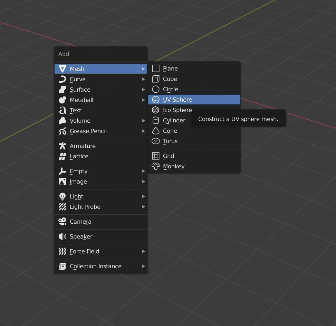Click the Mesh triangle icon

click(x=63, y=69)
